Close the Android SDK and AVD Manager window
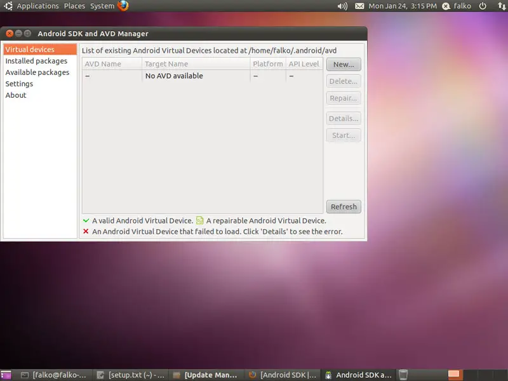Image resolution: width=508 pixels, height=381 pixels. (10, 34)
